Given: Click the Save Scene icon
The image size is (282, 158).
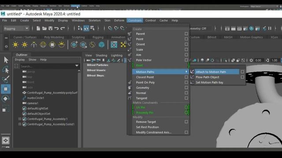Looking at the screenshot, I should (x=50, y=28).
